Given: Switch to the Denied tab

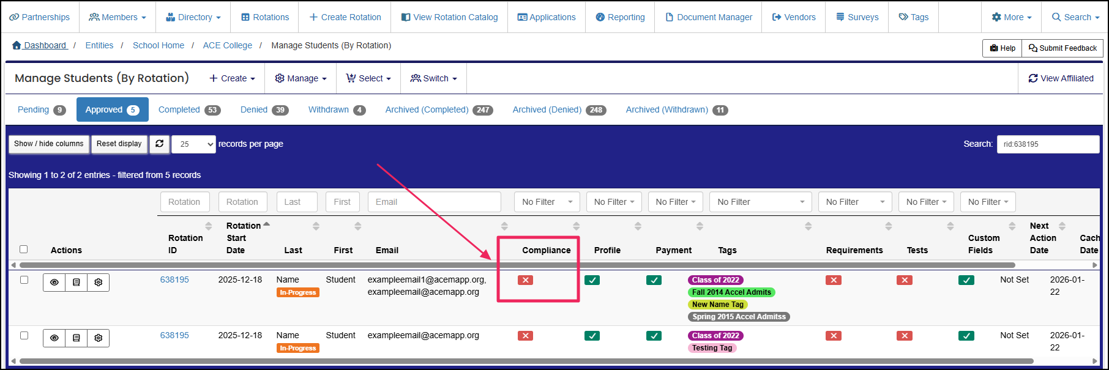Looking at the screenshot, I should point(264,109).
